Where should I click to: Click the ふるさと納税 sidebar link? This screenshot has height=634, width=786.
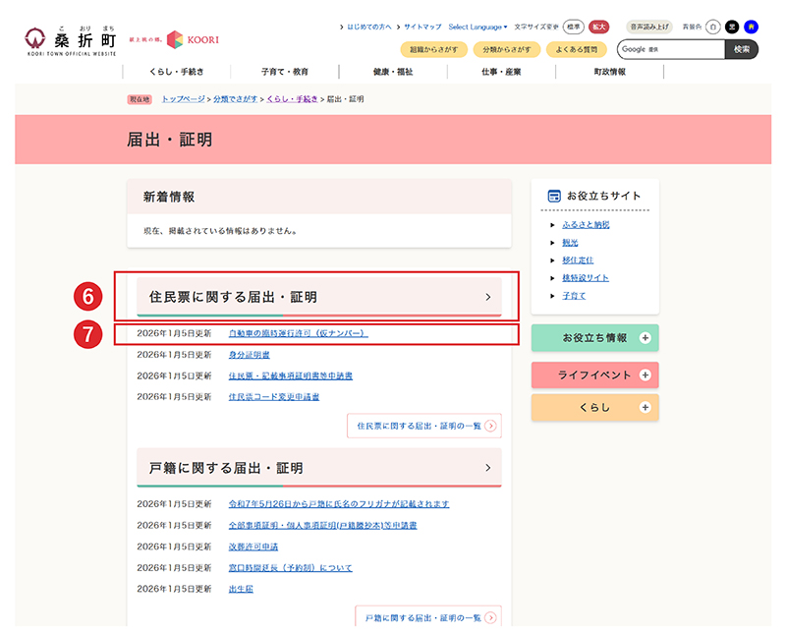(588, 224)
